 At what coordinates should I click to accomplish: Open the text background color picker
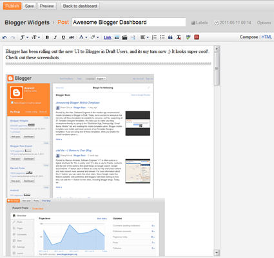point(95,37)
